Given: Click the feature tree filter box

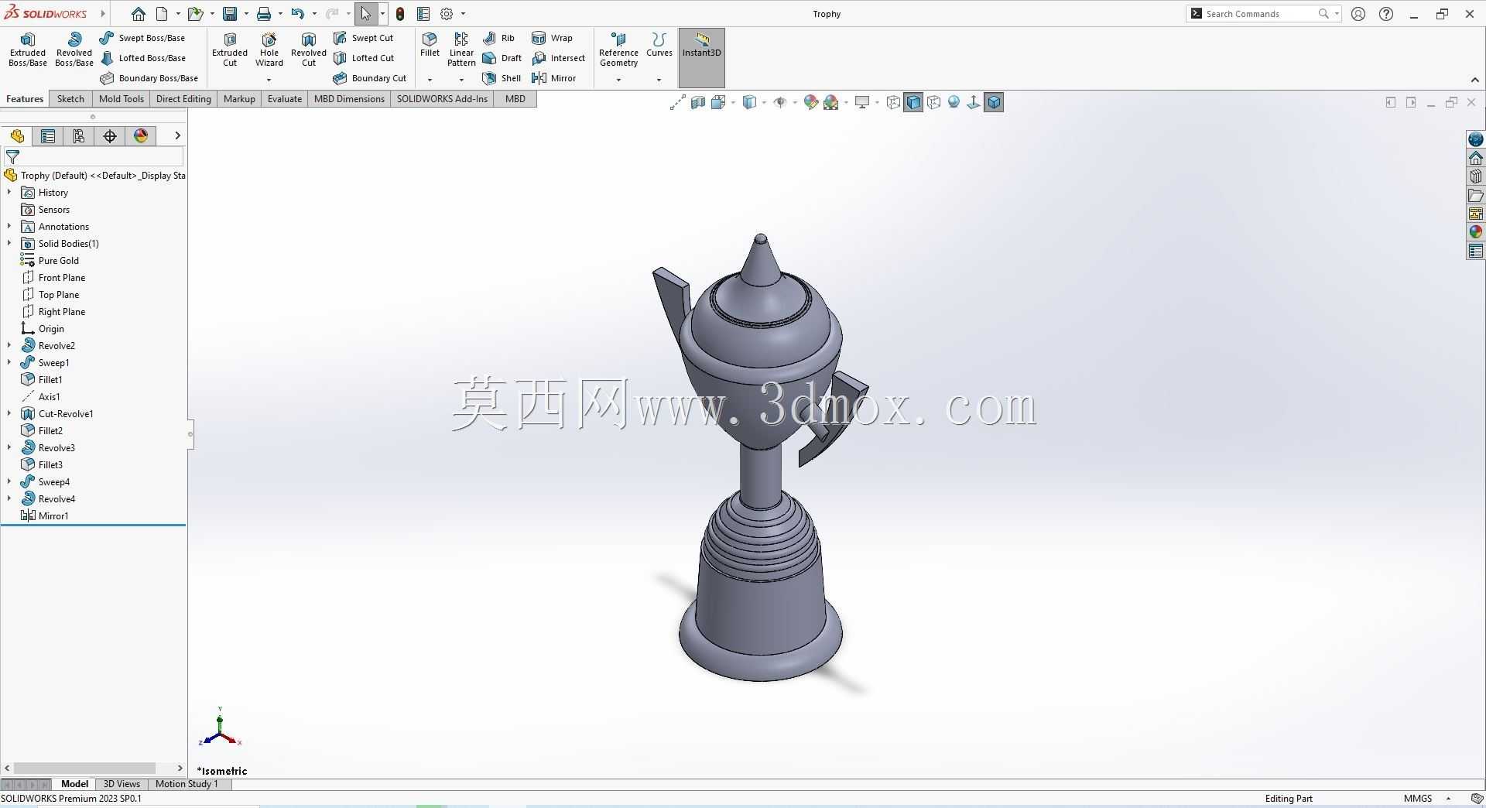Looking at the screenshot, I should (93, 157).
